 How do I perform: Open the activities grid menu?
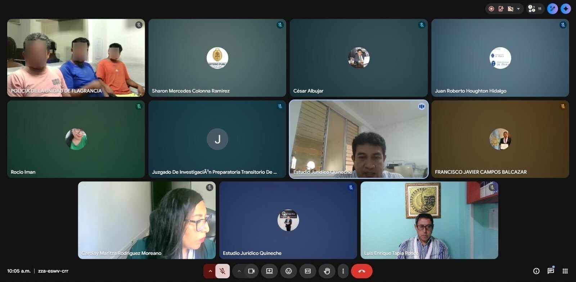[565, 271]
